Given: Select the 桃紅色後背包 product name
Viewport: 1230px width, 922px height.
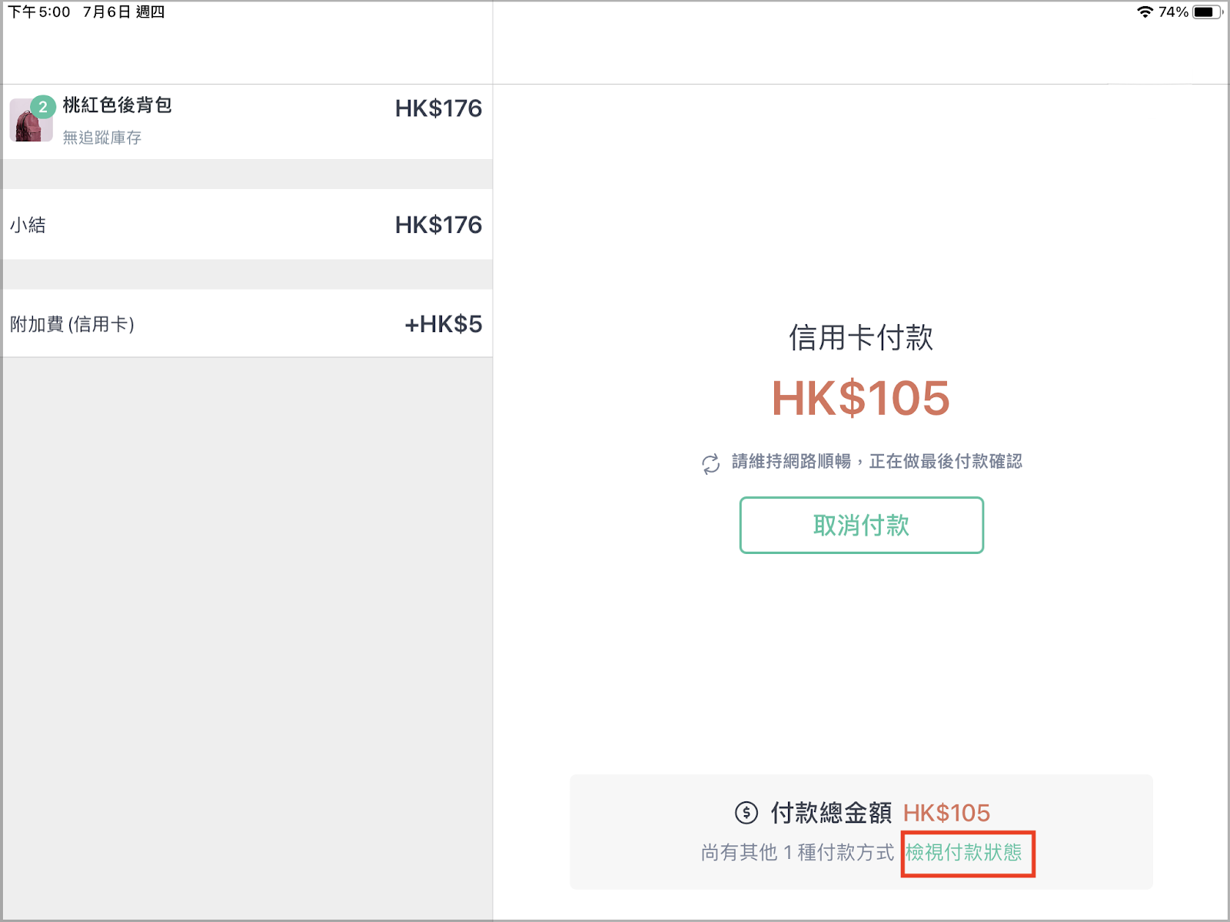Looking at the screenshot, I should (x=117, y=105).
